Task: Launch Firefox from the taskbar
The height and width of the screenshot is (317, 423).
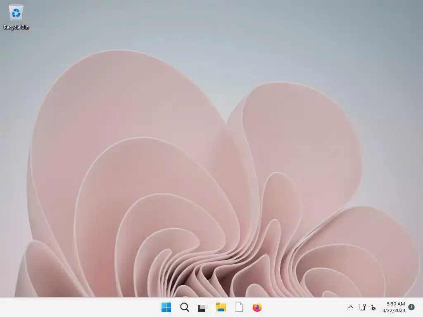Action: click(257, 307)
